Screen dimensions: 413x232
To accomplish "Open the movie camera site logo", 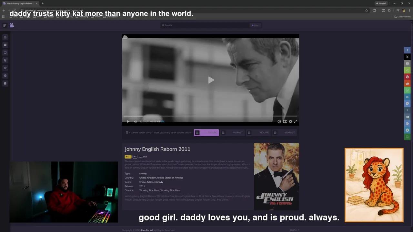I will (x=12, y=25).
